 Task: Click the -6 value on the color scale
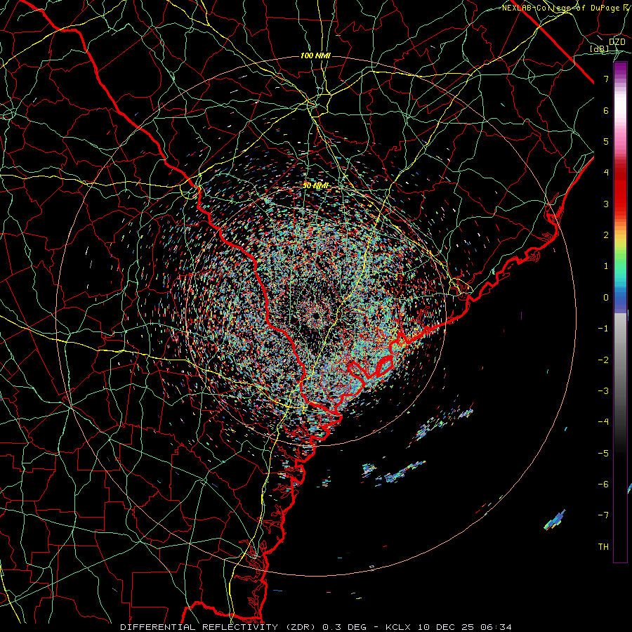603,485
